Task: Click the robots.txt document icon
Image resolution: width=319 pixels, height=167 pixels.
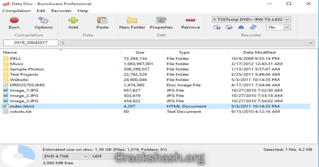Action: (6, 112)
